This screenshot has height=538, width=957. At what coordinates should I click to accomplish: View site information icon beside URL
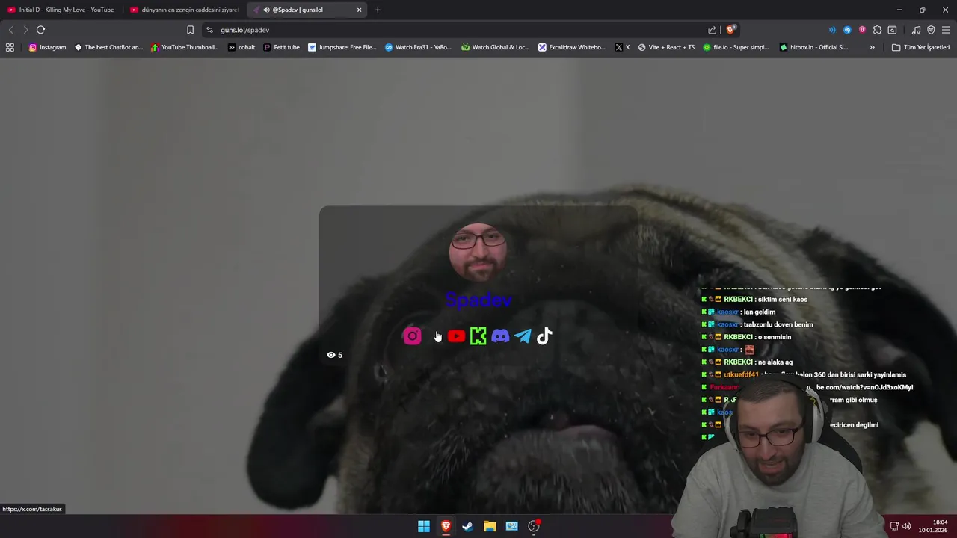point(209,30)
